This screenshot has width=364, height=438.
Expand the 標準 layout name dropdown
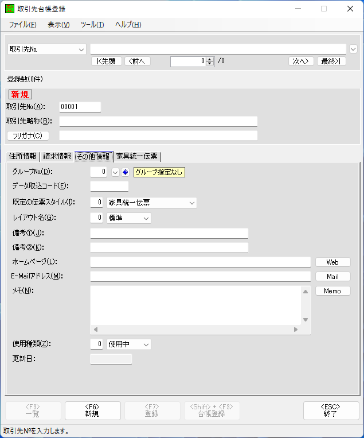coord(146,219)
